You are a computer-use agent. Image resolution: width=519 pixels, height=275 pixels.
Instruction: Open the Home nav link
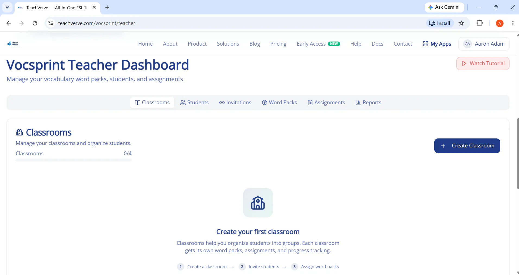pos(145,44)
